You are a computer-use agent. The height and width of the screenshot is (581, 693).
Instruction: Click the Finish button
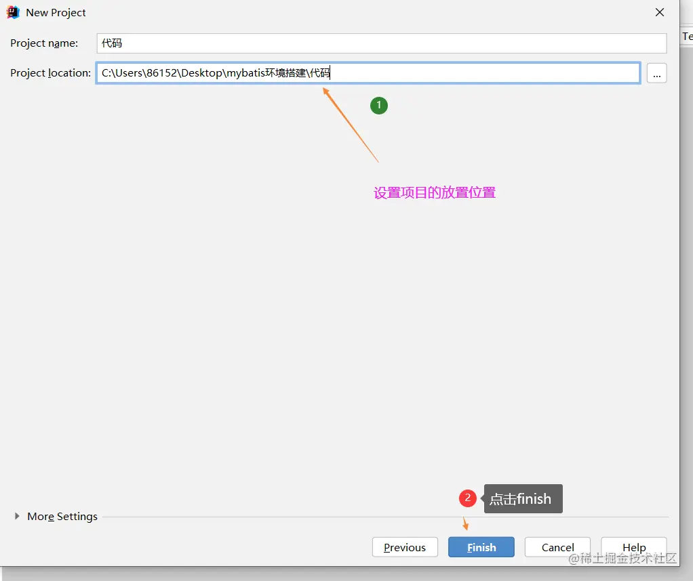(x=481, y=547)
